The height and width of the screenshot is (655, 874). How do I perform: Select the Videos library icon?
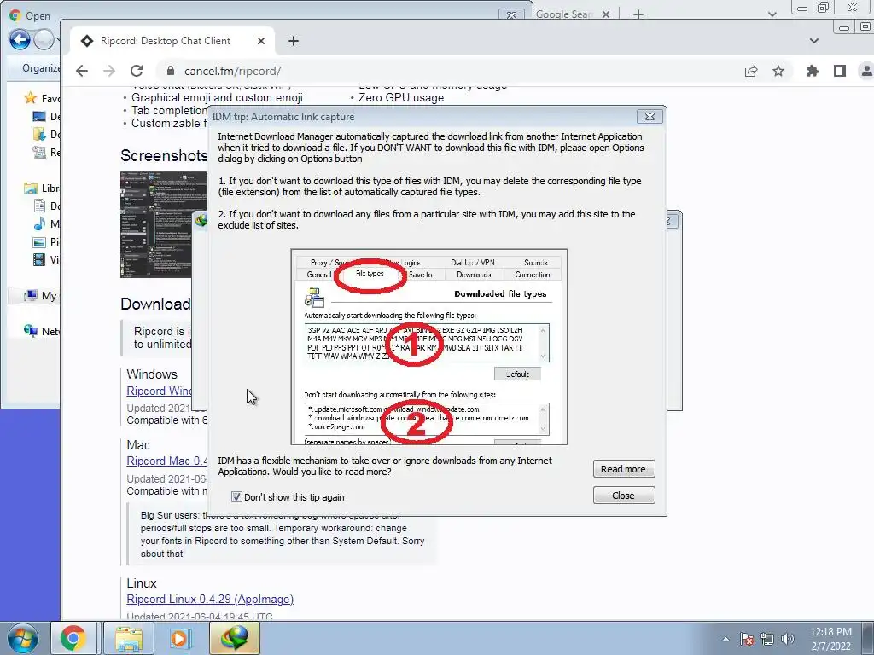pos(39,259)
